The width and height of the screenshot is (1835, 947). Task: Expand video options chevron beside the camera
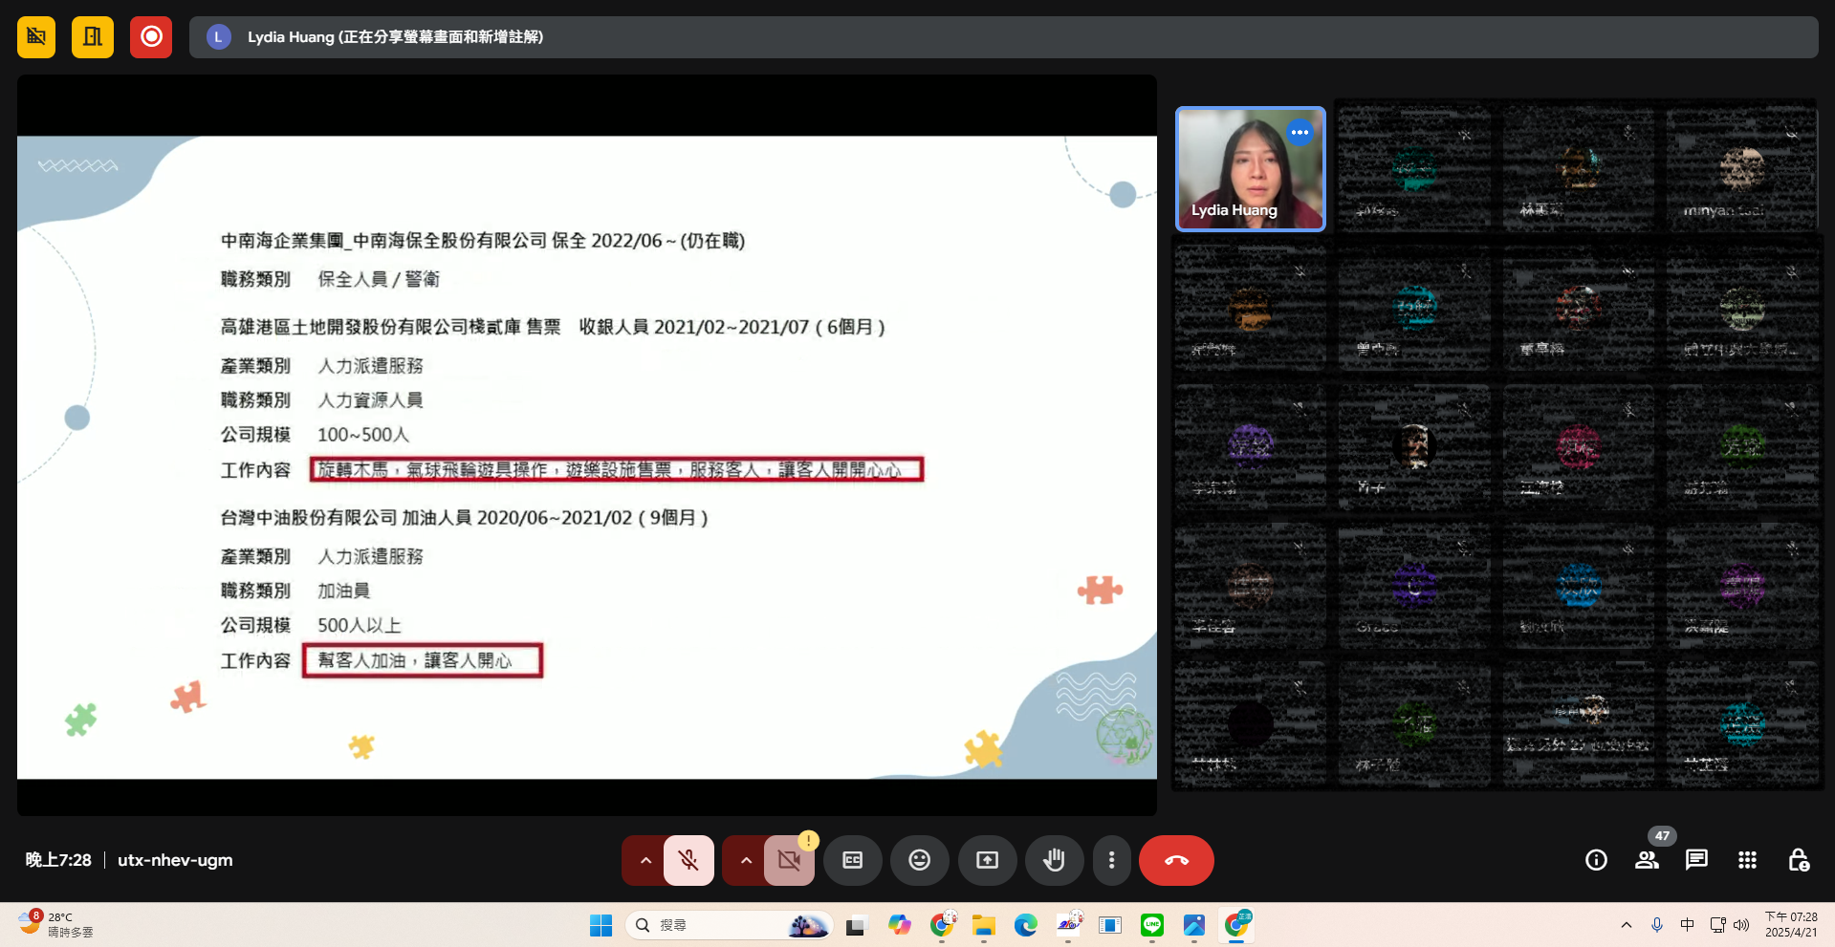tap(745, 860)
